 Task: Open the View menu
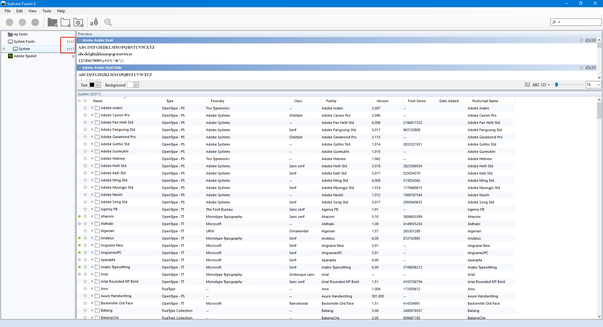tap(32, 11)
